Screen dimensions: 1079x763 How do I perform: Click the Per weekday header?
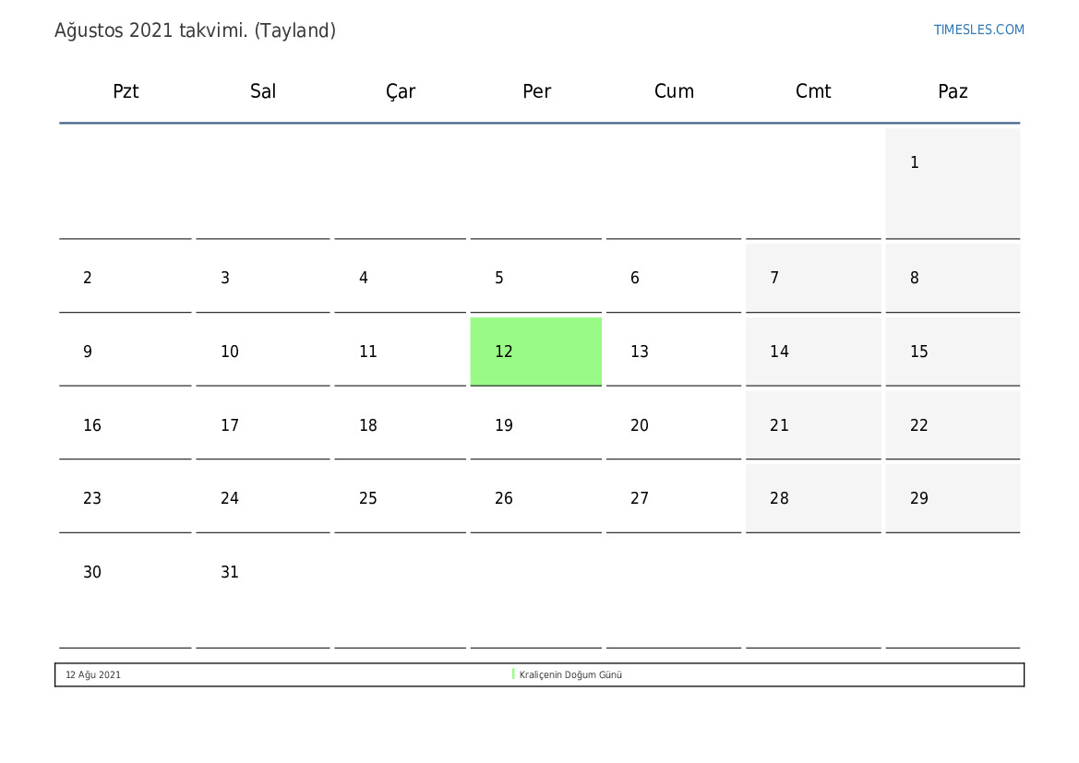point(536,91)
